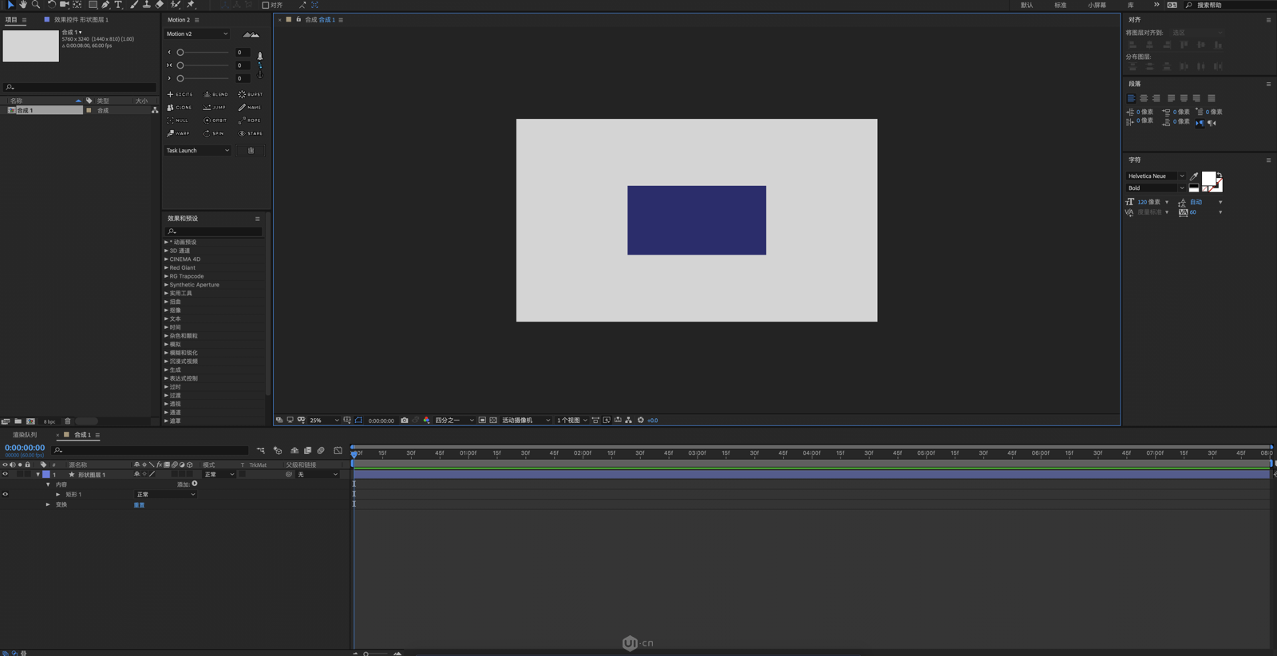Click the Motion 2 STARE tool
The image size is (1277, 656).
tap(251, 133)
